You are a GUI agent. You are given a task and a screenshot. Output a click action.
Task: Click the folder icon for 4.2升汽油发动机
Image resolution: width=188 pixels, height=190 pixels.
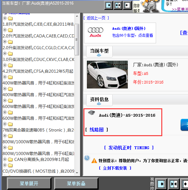(x=10, y=65)
